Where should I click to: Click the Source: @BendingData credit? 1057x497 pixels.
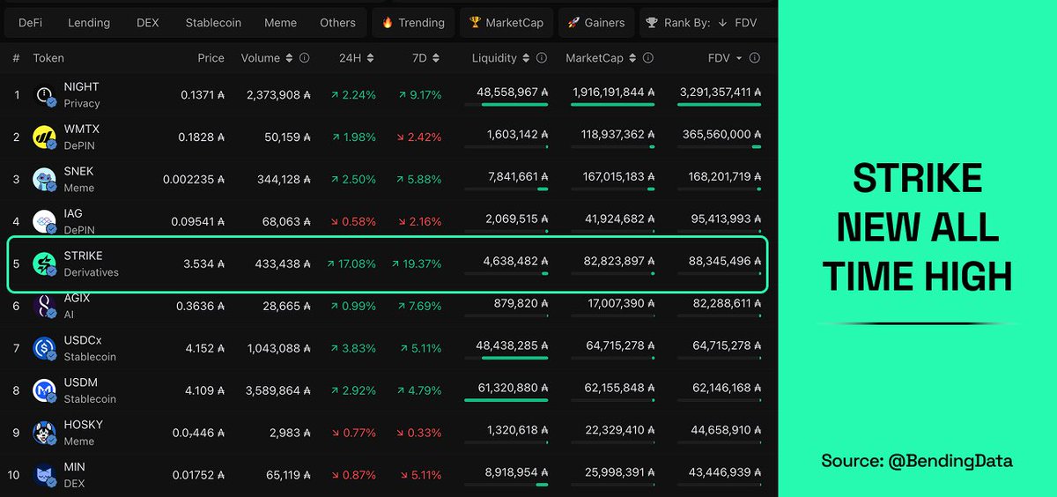917,460
